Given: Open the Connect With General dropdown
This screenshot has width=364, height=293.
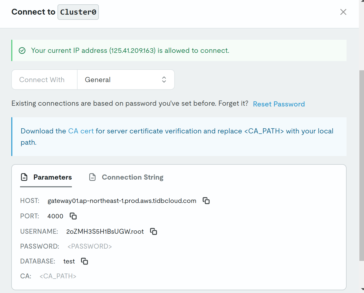Looking at the screenshot, I should click(x=126, y=80).
